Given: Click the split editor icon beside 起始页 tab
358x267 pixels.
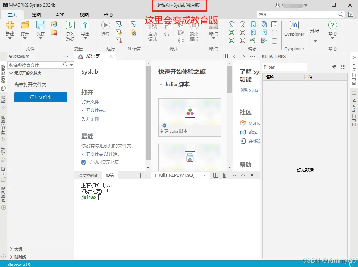Looking at the screenshot, I should [x=225, y=56].
